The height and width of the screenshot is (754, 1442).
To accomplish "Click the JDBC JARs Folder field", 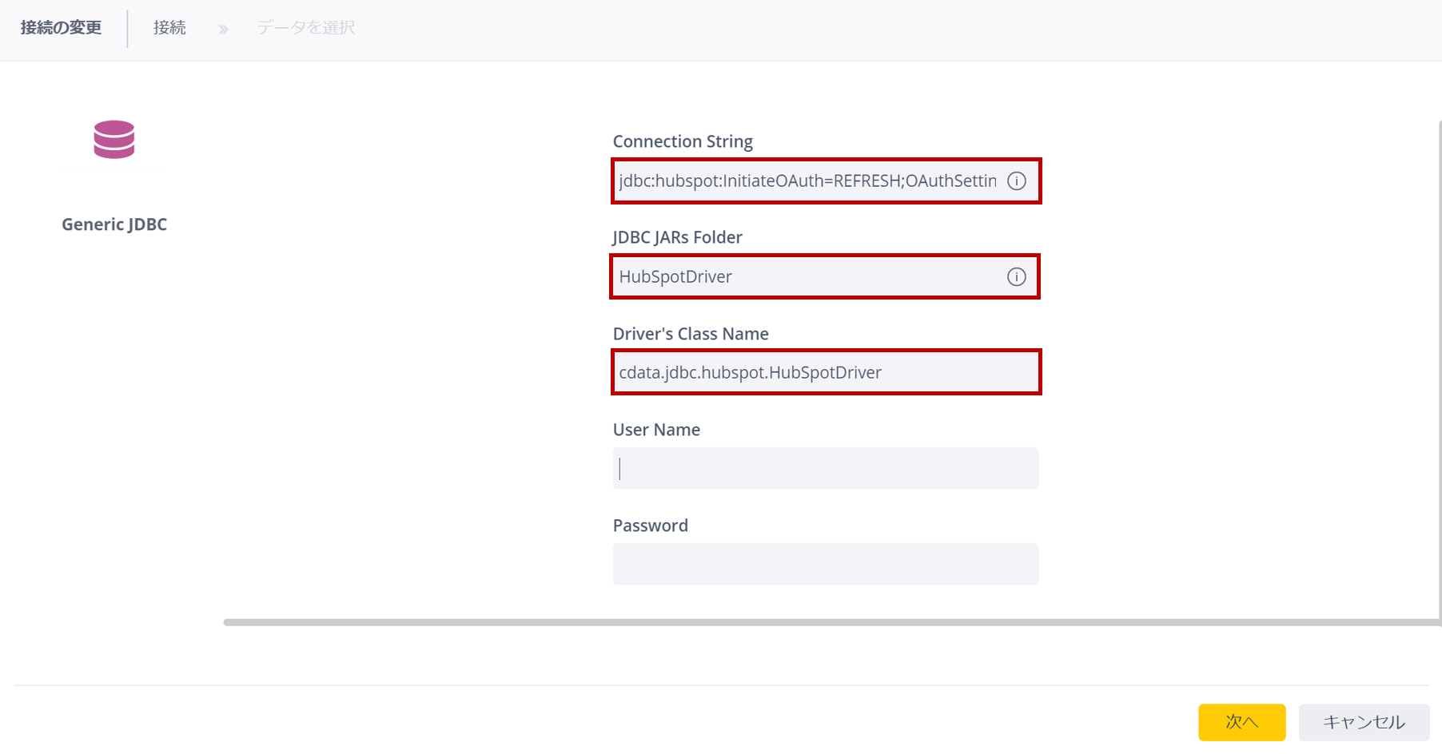I will (x=825, y=277).
